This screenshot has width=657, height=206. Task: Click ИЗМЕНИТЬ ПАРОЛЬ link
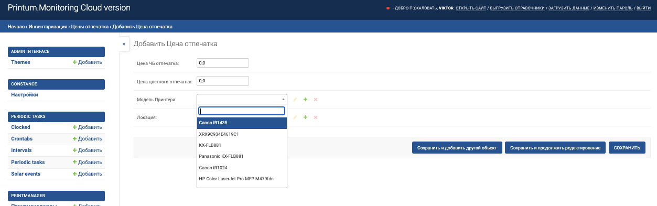pyautogui.click(x=613, y=8)
